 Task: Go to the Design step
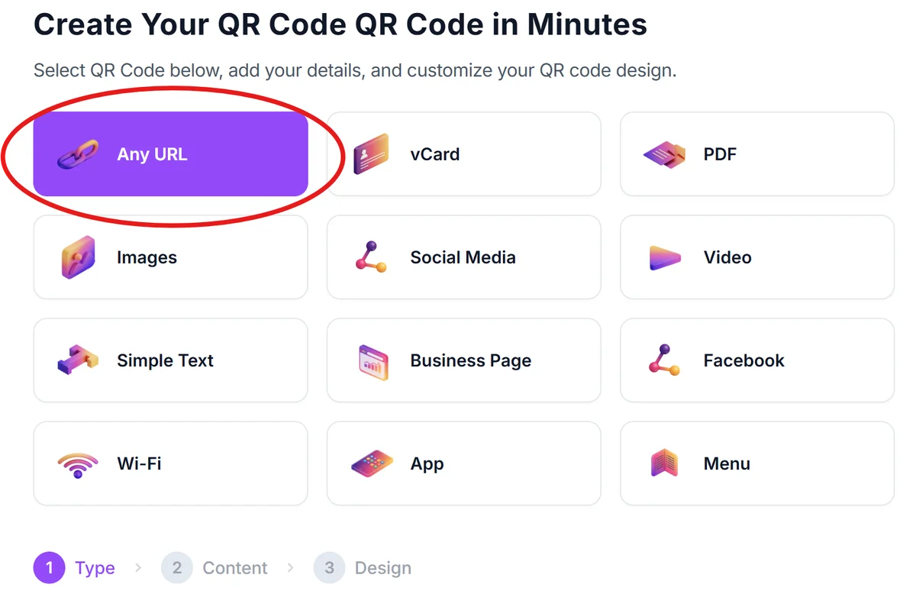382,568
